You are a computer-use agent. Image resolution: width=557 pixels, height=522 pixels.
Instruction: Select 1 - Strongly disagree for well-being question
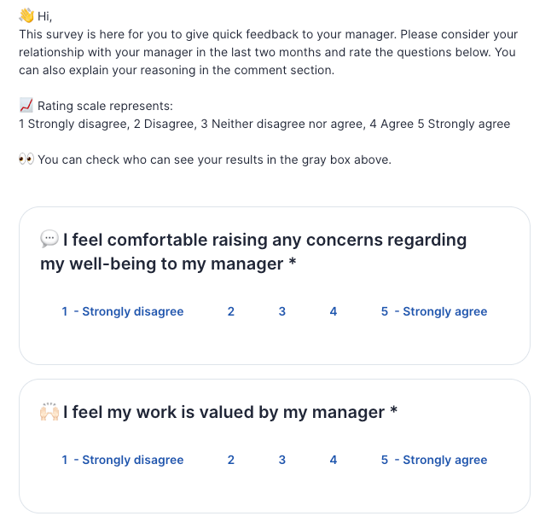pyautogui.click(x=122, y=311)
